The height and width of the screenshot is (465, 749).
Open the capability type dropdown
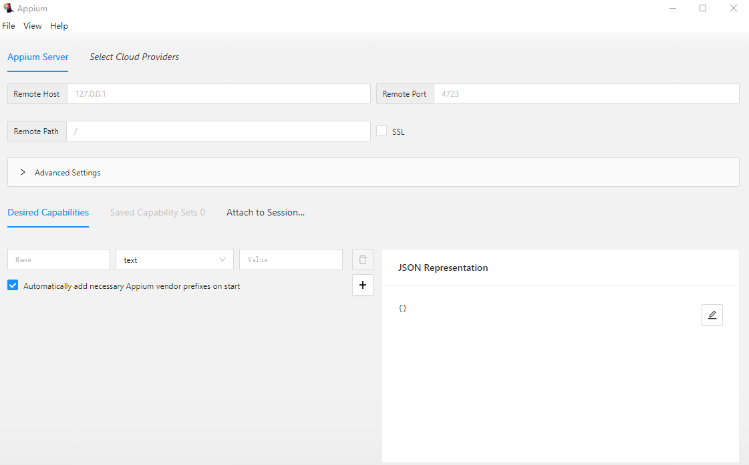point(174,260)
